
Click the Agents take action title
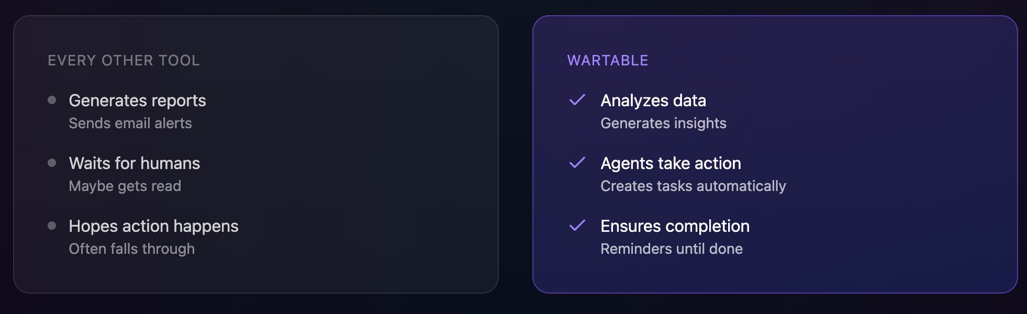click(x=670, y=163)
